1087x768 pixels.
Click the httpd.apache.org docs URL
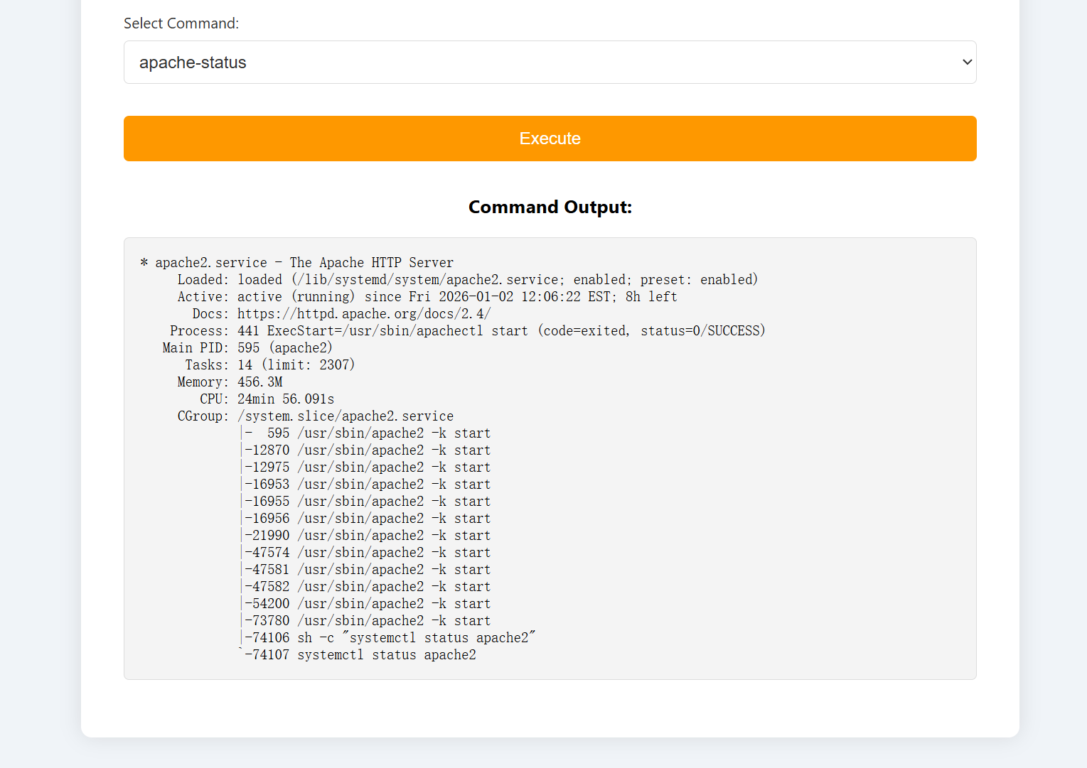pos(364,314)
